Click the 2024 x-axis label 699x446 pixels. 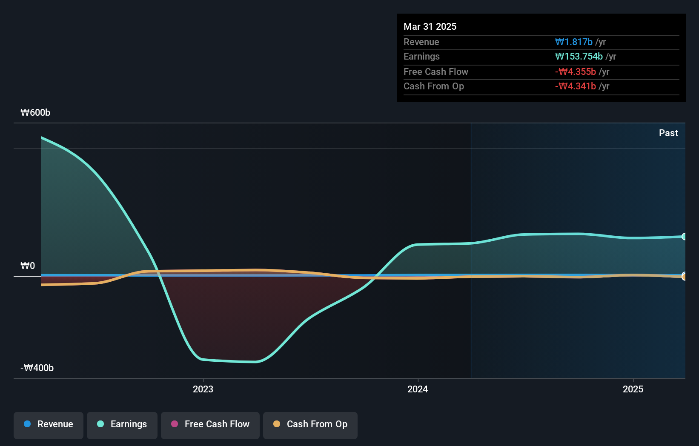pyautogui.click(x=418, y=389)
